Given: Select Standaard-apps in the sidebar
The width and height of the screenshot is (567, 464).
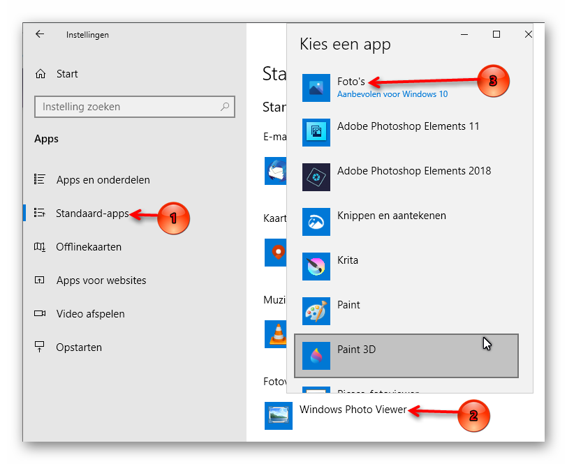Looking at the screenshot, I should [92, 214].
